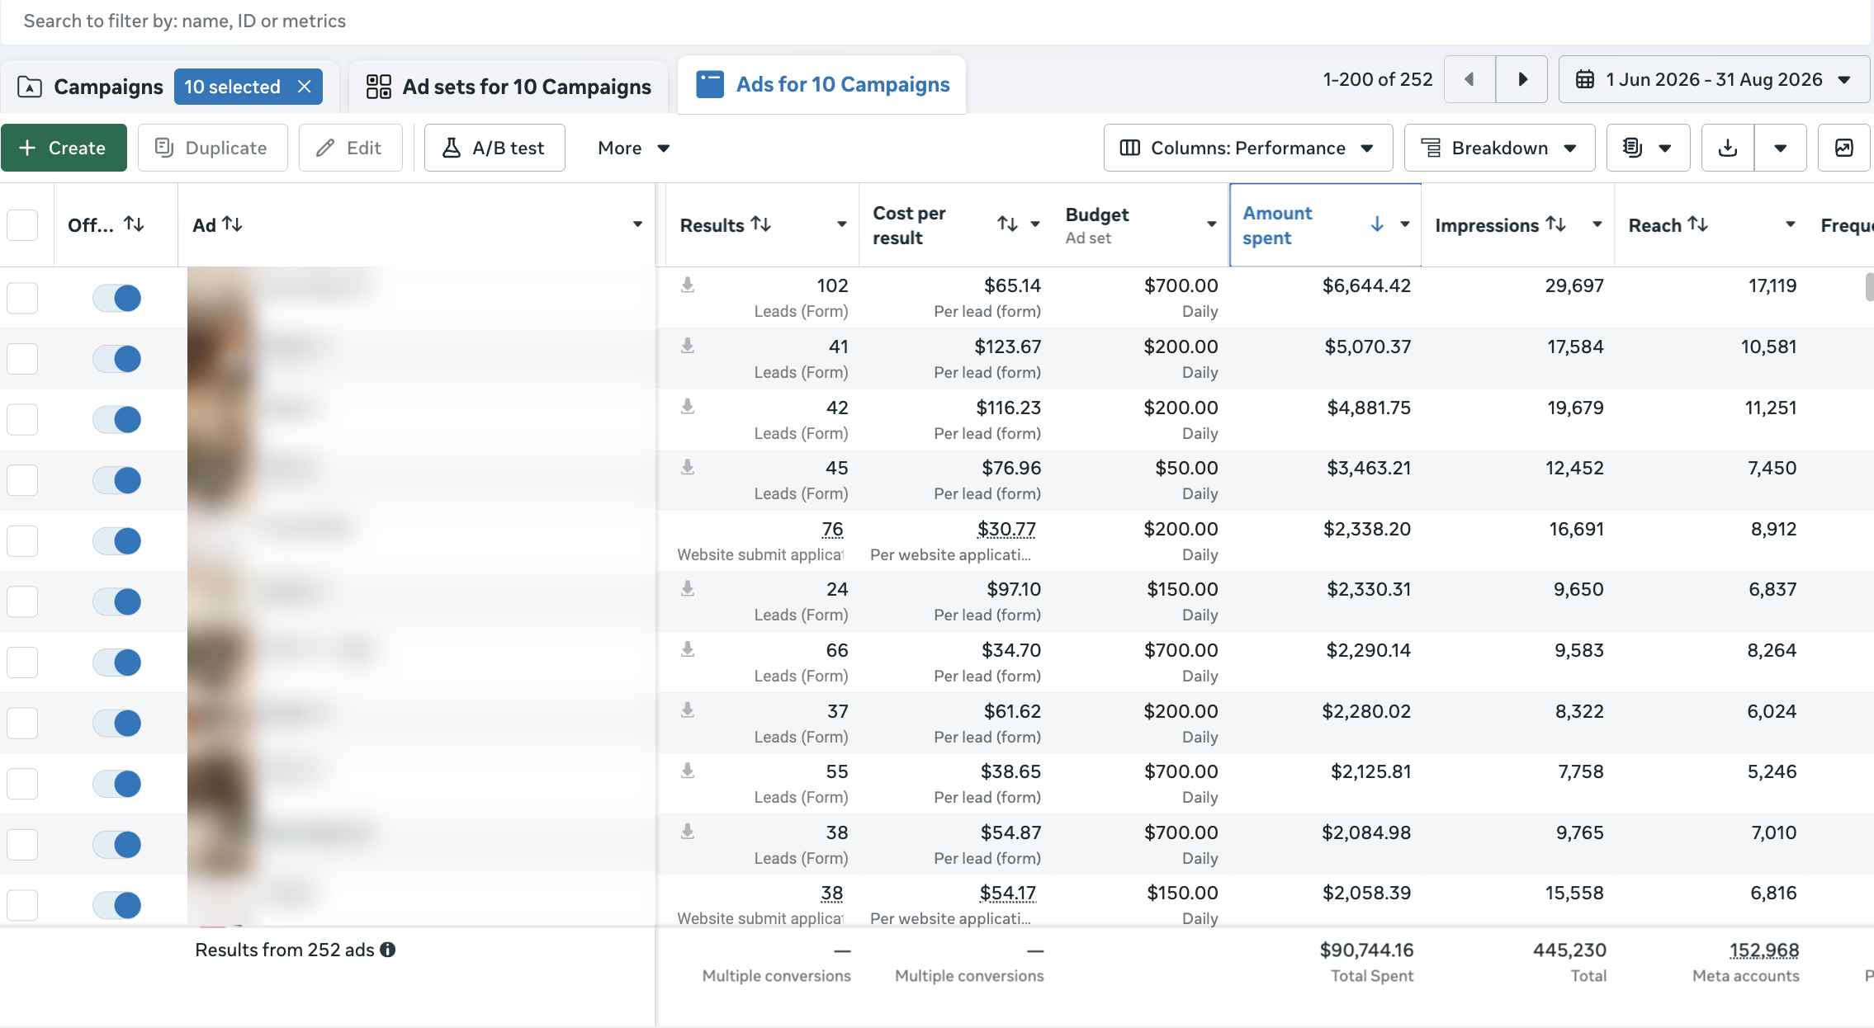The height and width of the screenshot is (1028, 1874).
Task: Open the Columns: Performance dropdown
Action: pyautogui.click(x=1247, y=148)
